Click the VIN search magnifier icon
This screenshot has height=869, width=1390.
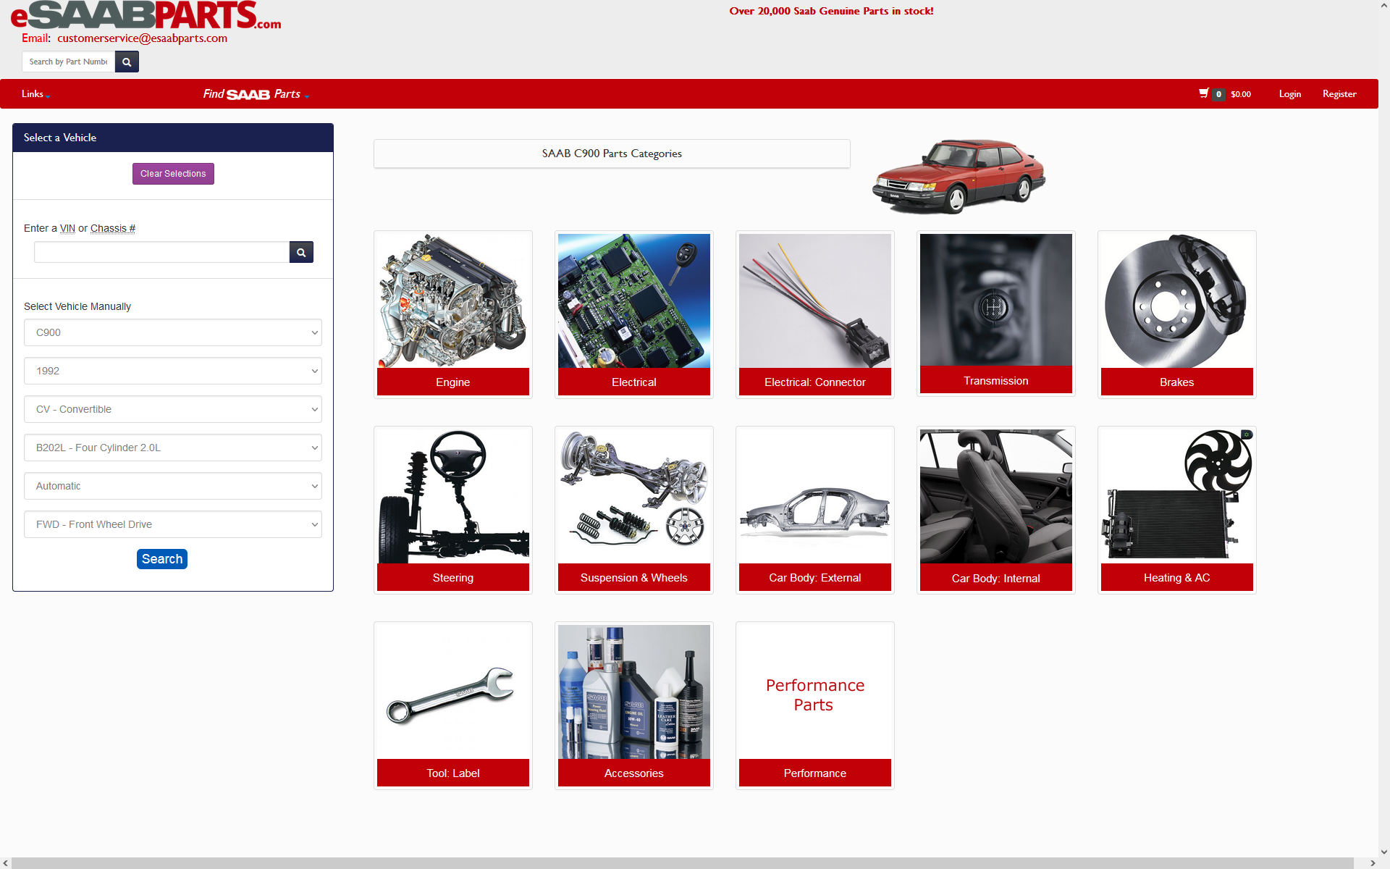301,252
